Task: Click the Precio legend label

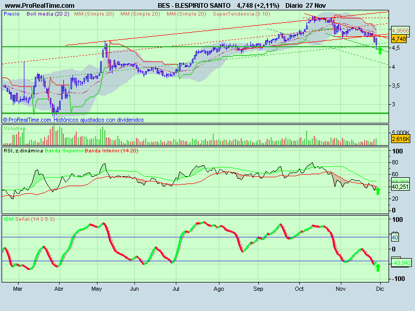Action: (x=11, y=14)
